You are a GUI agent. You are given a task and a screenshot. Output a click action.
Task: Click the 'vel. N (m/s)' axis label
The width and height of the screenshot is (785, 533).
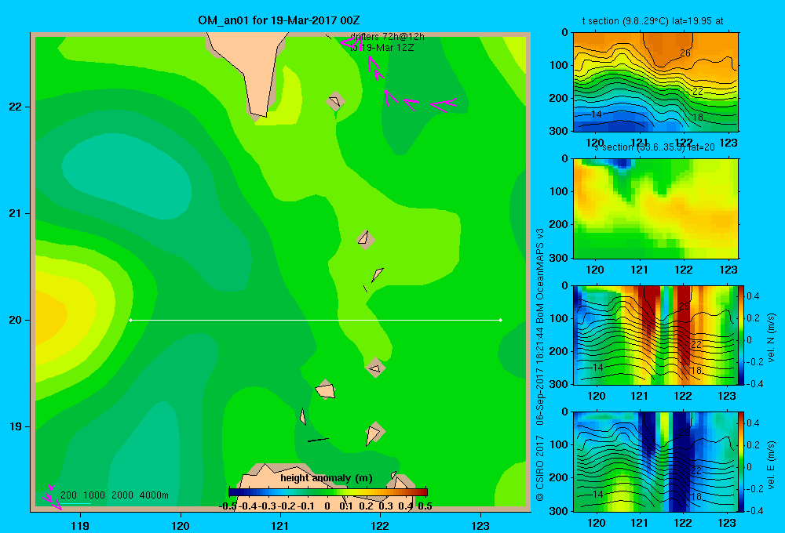pyautogui.click(x=771, y=338)
